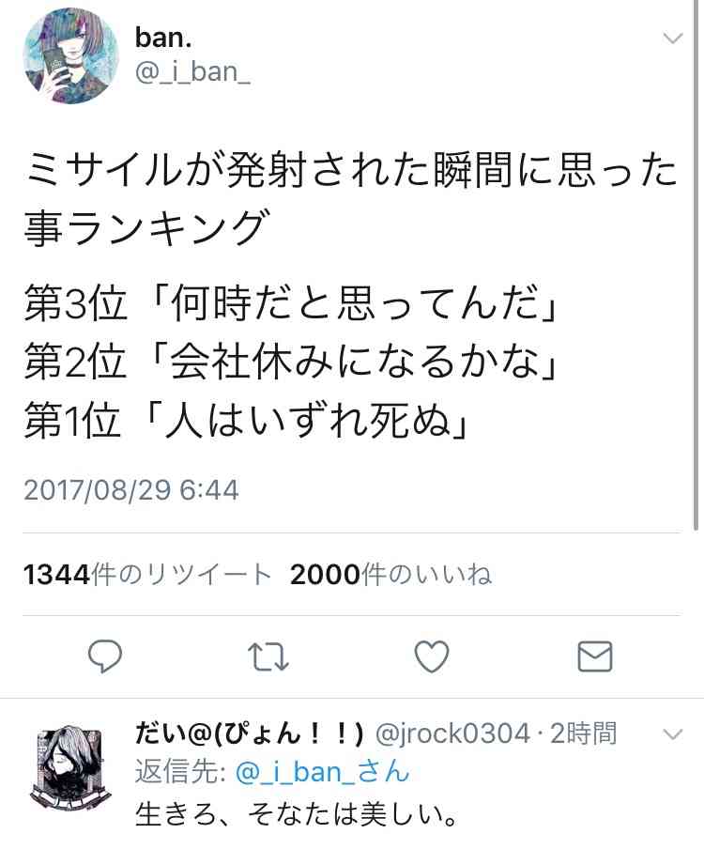Tap the retweet arrows icon

click(268, 656)
